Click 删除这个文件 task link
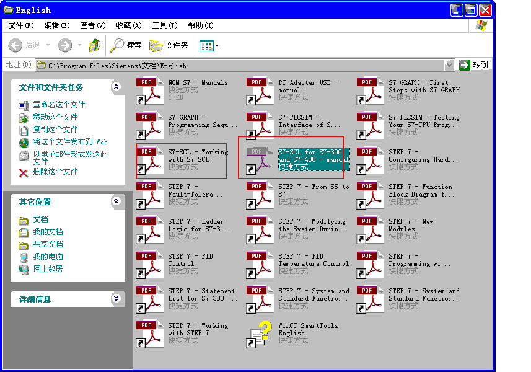Viewport: 531px width, 372px height. pyautogui.click(x=55, y=172)
